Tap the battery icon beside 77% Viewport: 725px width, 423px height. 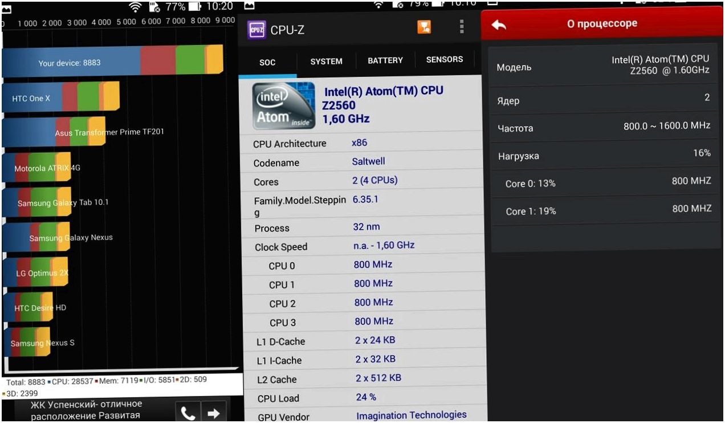point(194,7)
